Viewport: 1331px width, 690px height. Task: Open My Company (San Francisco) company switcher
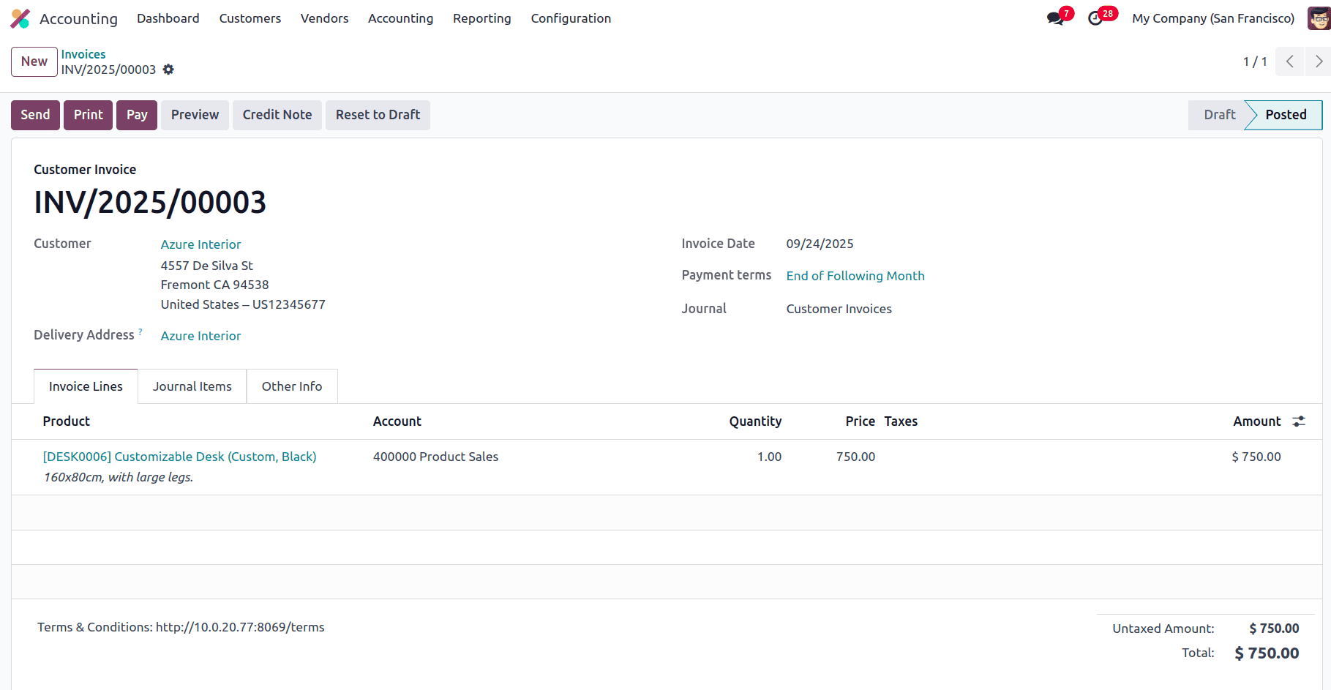[x=1212, y=18]
